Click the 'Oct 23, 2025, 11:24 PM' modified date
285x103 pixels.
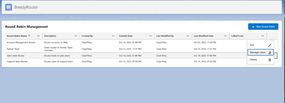(205, 42)
